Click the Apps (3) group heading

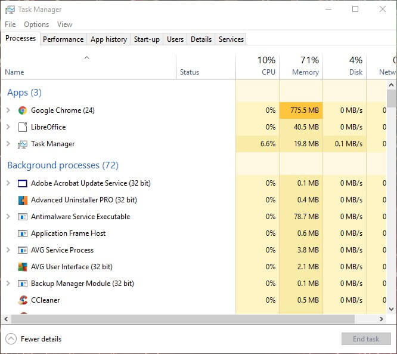(x=24, y=93)
